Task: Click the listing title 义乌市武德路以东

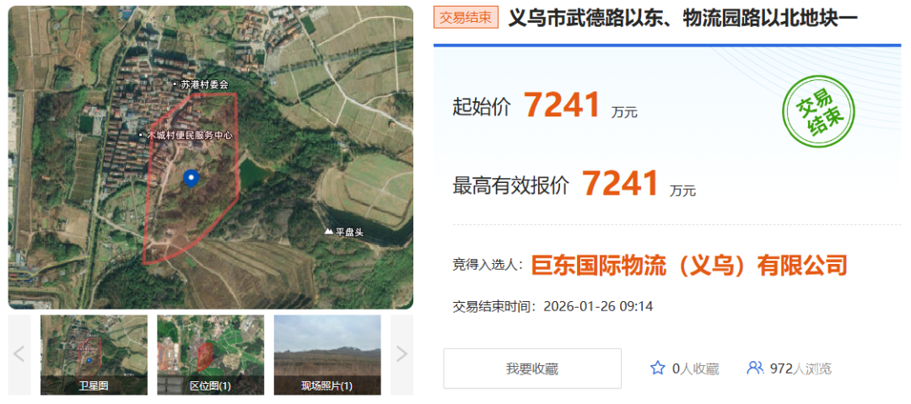Action: (682, 18)
